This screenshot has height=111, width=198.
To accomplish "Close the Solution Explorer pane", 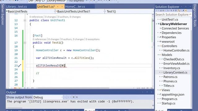I will tap(190, 6).
